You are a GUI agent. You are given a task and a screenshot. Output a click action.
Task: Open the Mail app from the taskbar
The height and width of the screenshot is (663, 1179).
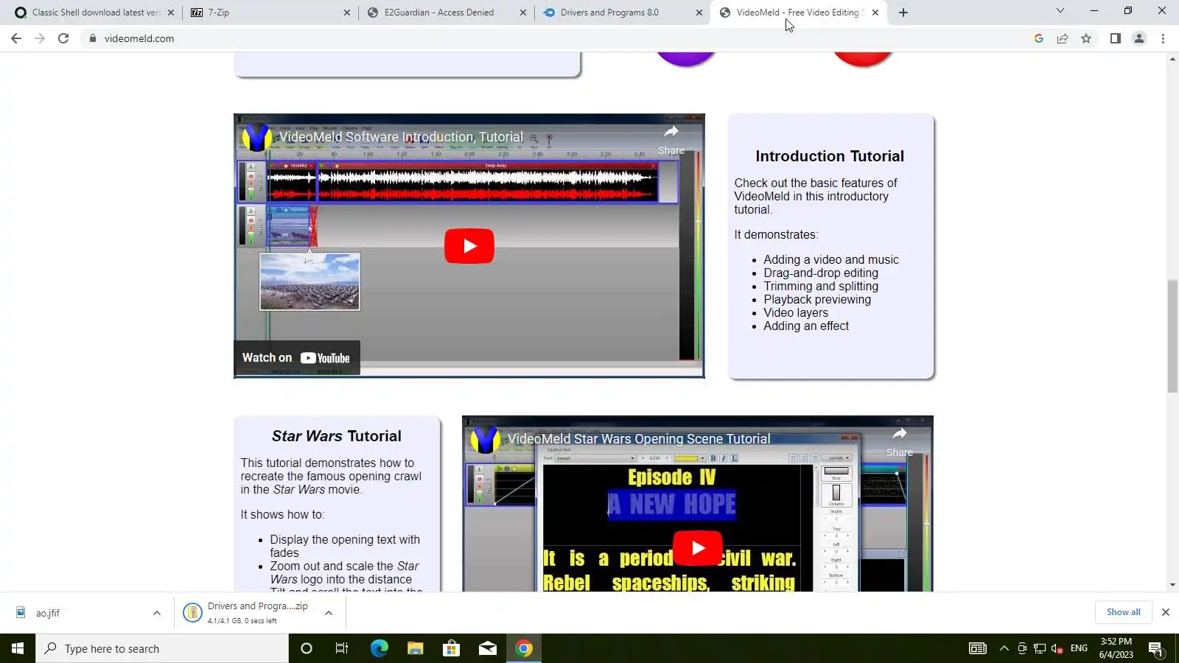click(488, 648)
